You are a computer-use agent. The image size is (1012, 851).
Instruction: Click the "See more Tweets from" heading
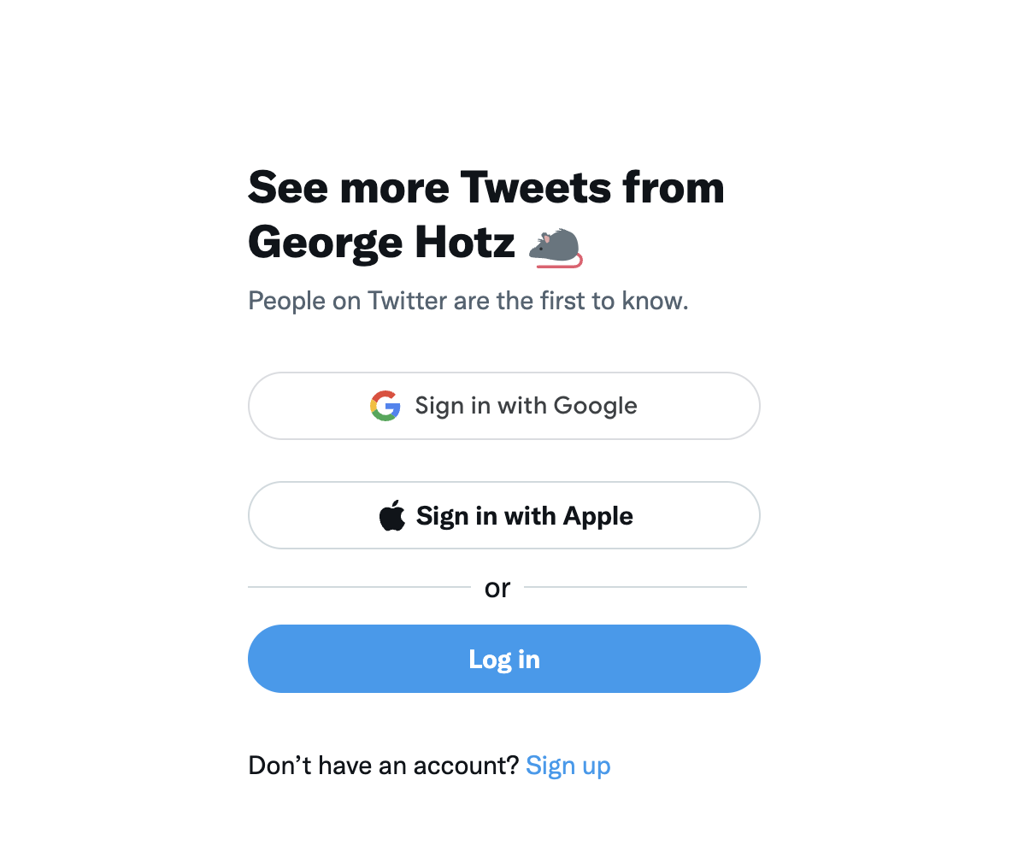pos(486,188)
